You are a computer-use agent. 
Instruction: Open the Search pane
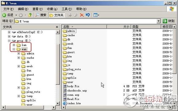pyautogui.click(x=41, y=15)
